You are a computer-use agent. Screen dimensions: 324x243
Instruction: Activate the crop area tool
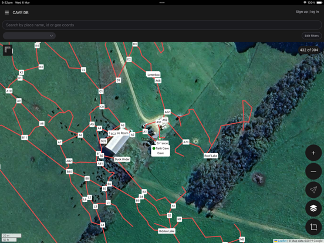click(313, 227)
